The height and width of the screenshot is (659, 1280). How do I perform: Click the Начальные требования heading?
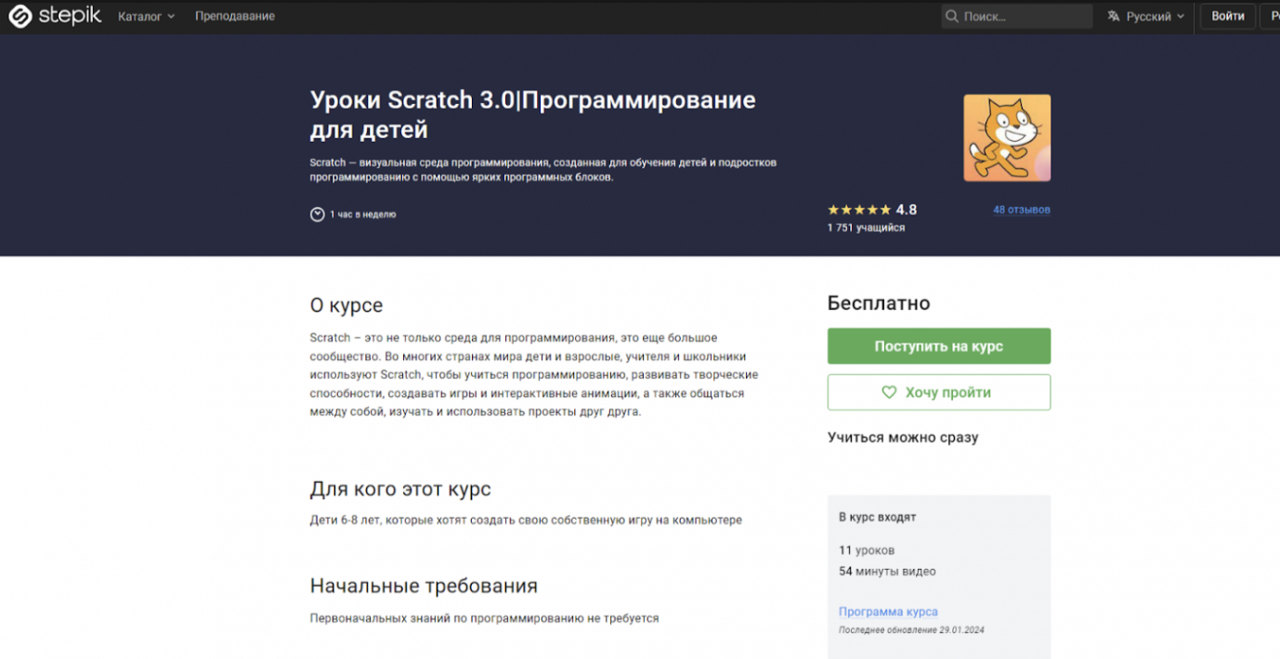[424, 587]
